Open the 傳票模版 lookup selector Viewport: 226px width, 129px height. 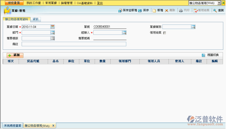(x=53, y=38)
